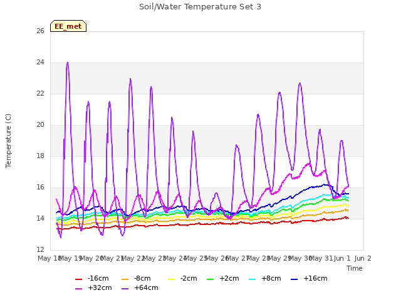401x300 pixels.
Task: Click the Jun 2 x-axis tick label
Action: (x=363, y=258)
